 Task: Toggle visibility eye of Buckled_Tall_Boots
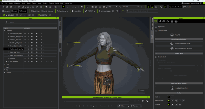[x=25, y=43]
